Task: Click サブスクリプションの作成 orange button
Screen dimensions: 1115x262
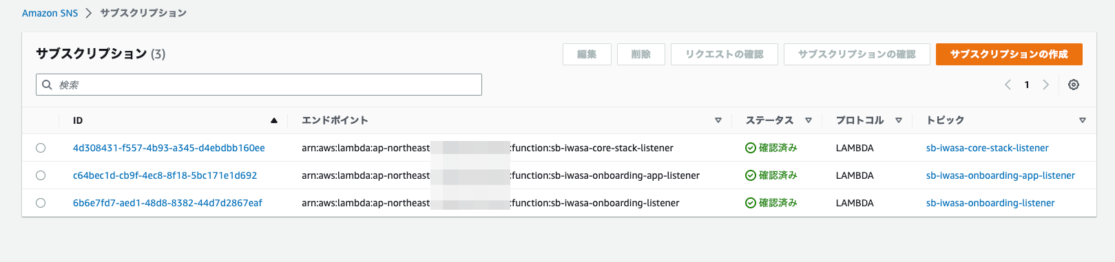Action: (1009, 54)
